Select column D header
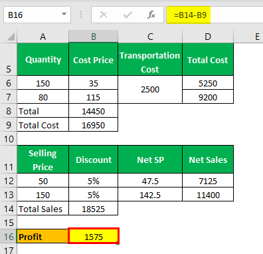The width and height of the screenshot is (263, 254). 208,37
